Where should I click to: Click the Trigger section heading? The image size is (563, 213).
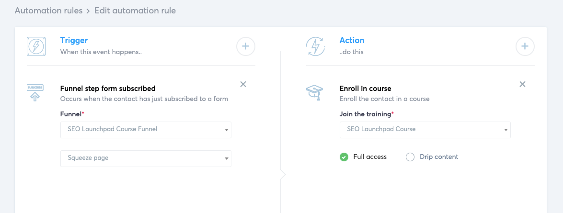click(x=74, y=41)
